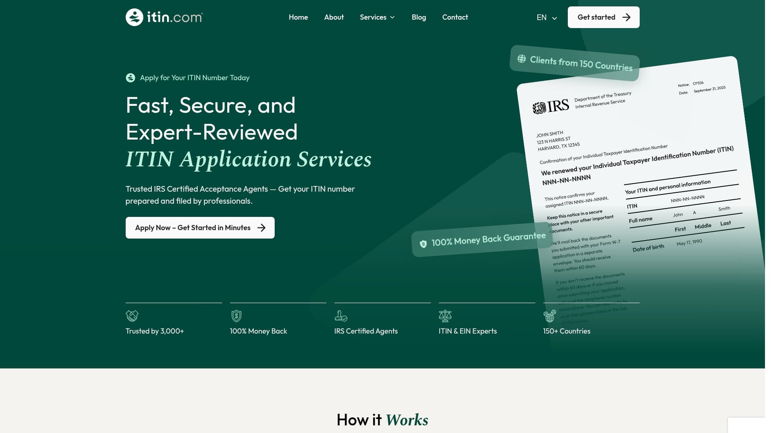Click the 'How it Works' heading
Image resolution: width=771 pixels, height=433 pixels.
(x=382, y=420)
